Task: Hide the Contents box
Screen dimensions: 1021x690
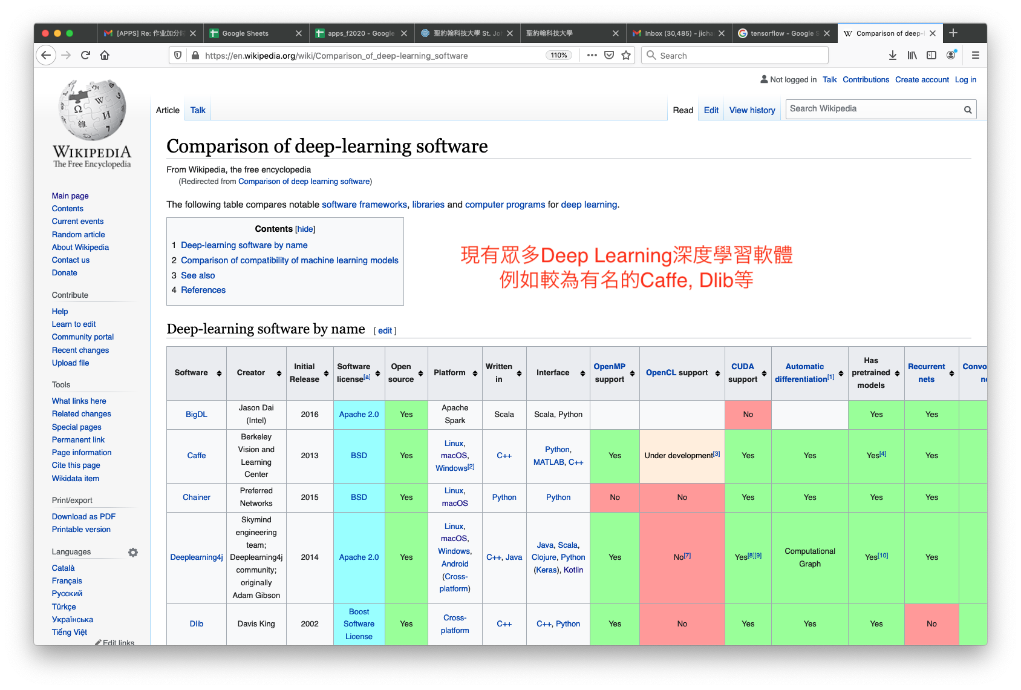Action: (305, 229)
